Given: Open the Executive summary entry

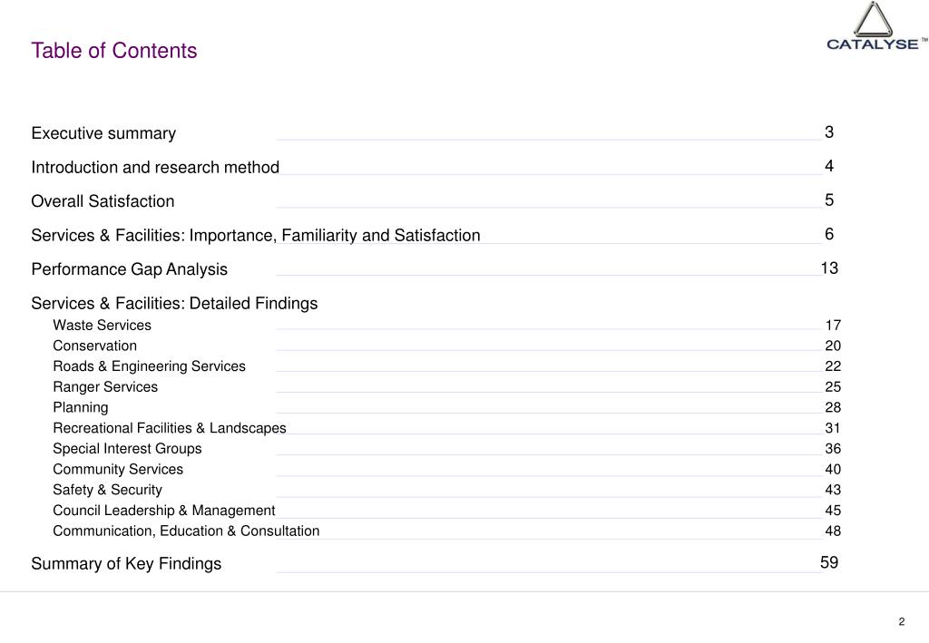Looking at the screenshot, I should pyautogui.click(x=103, y=133).
